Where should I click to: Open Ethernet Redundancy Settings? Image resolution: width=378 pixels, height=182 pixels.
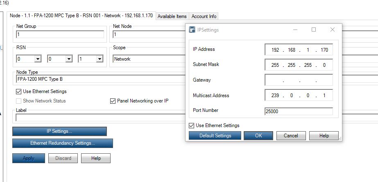pos(63,143)
